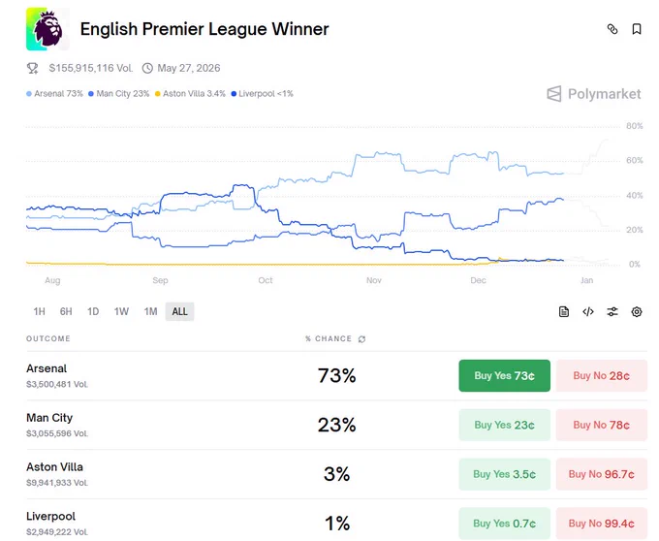Open the chart settings gear icon
The height and width of the screenshot is (541, 659).
637,312
